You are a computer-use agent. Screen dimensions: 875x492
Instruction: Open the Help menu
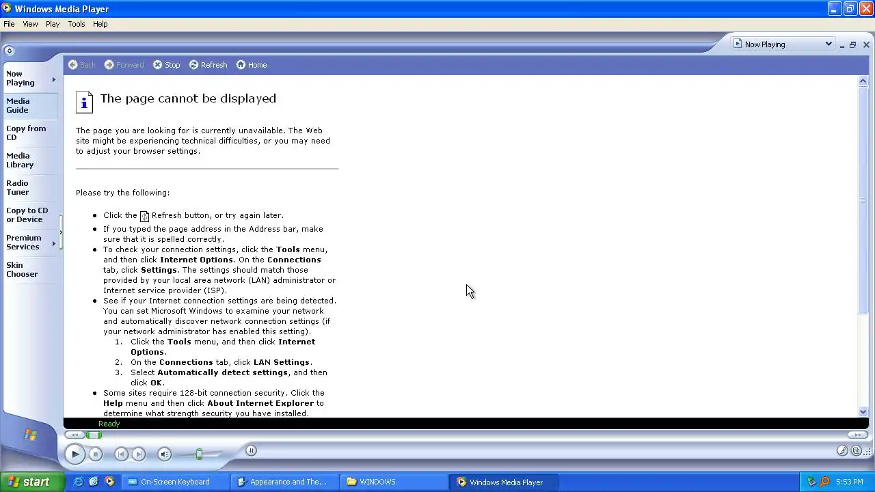coord(100,24)
